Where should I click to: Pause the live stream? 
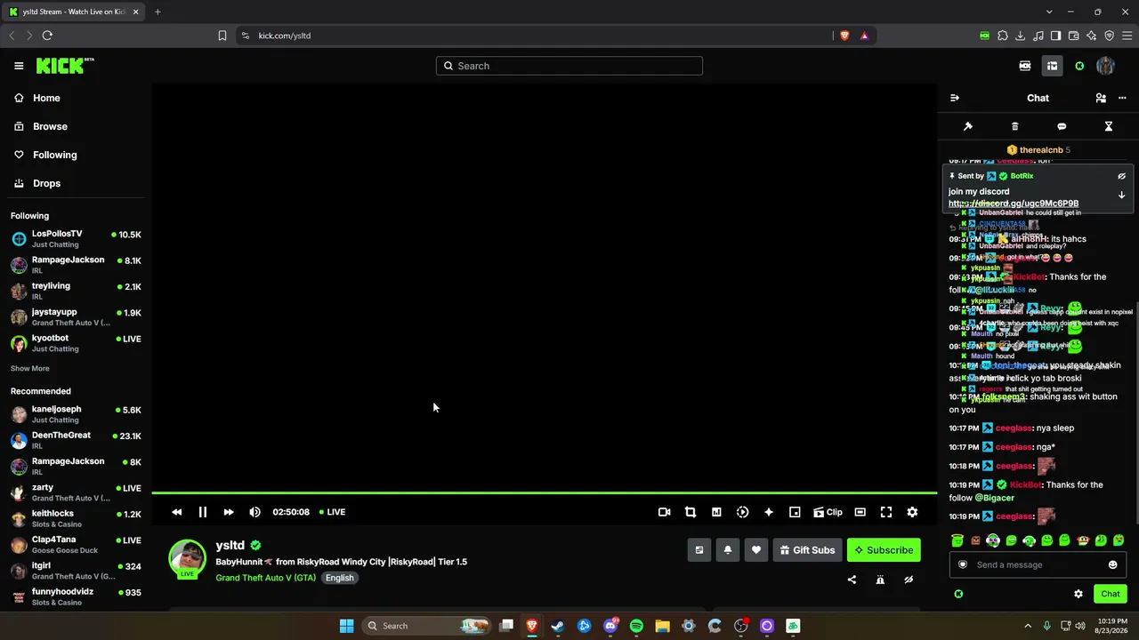[x=203, y=512]
